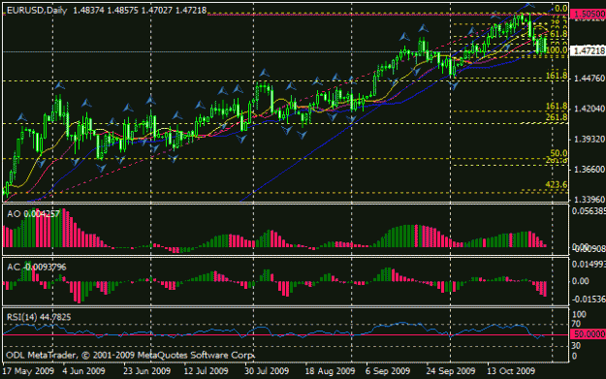Click the 1.36600 value on price axis
The width and height of the screenshot is (606, 379).
tap(590, 170)
